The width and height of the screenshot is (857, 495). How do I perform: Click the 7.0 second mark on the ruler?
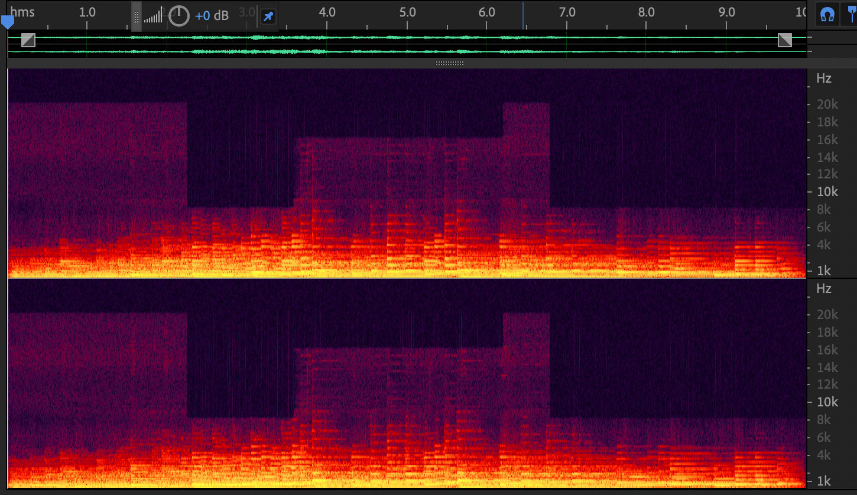point(567,12)
